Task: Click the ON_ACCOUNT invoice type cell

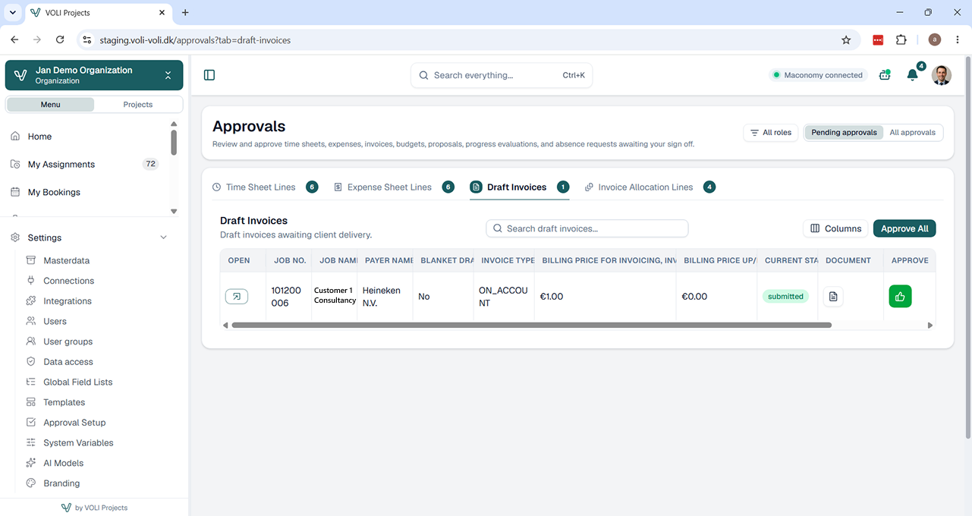Action: 503,297
